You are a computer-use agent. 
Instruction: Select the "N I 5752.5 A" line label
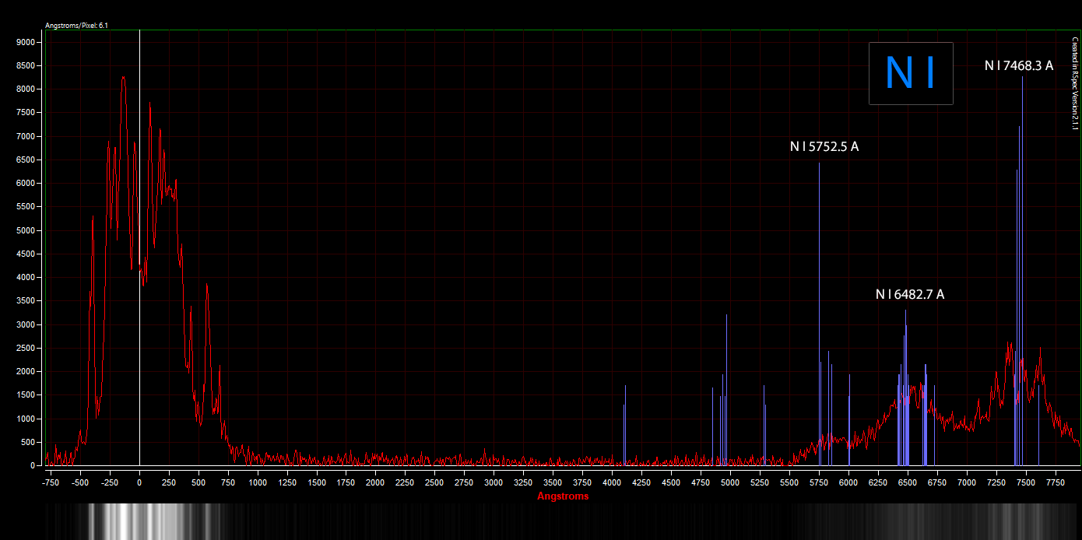tap(824, 146)
